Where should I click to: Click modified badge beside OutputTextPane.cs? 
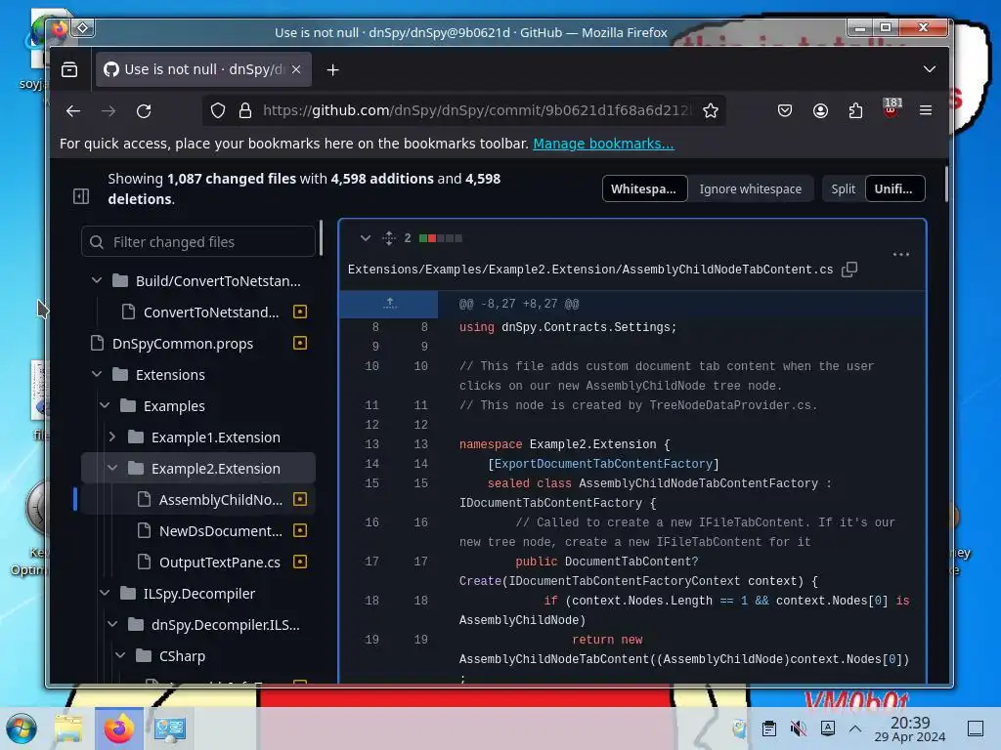point(299,562)
